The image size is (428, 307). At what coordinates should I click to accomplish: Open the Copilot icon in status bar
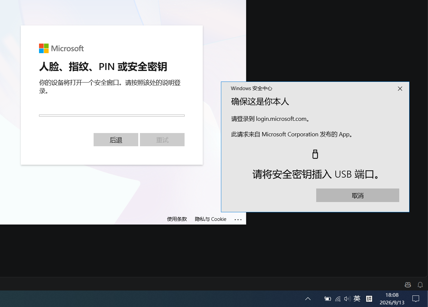click(408, 285)
